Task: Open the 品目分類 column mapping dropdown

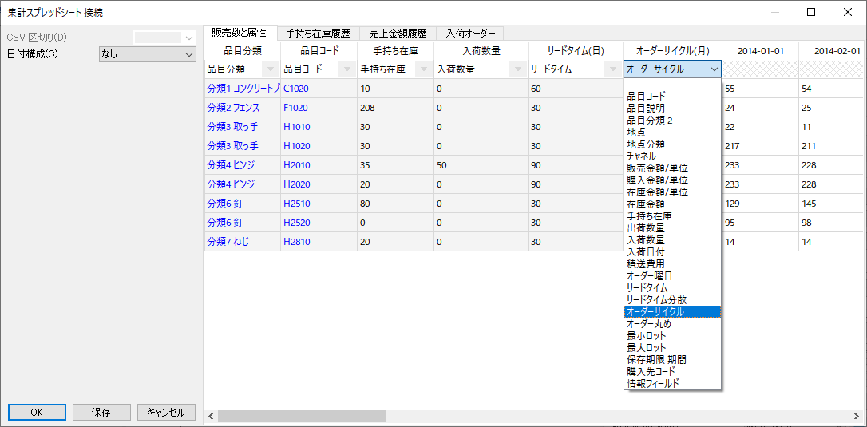Action: [270, 69]
